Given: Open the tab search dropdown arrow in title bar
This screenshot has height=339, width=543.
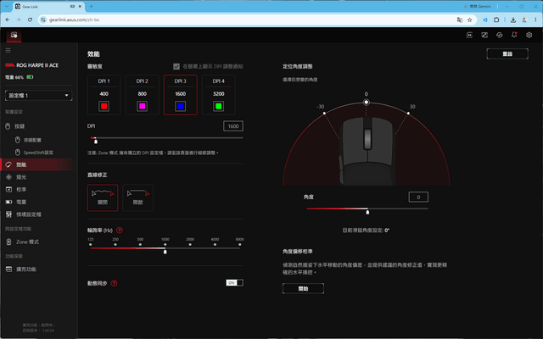Looking at the screenshot, I should click(7, 6).
